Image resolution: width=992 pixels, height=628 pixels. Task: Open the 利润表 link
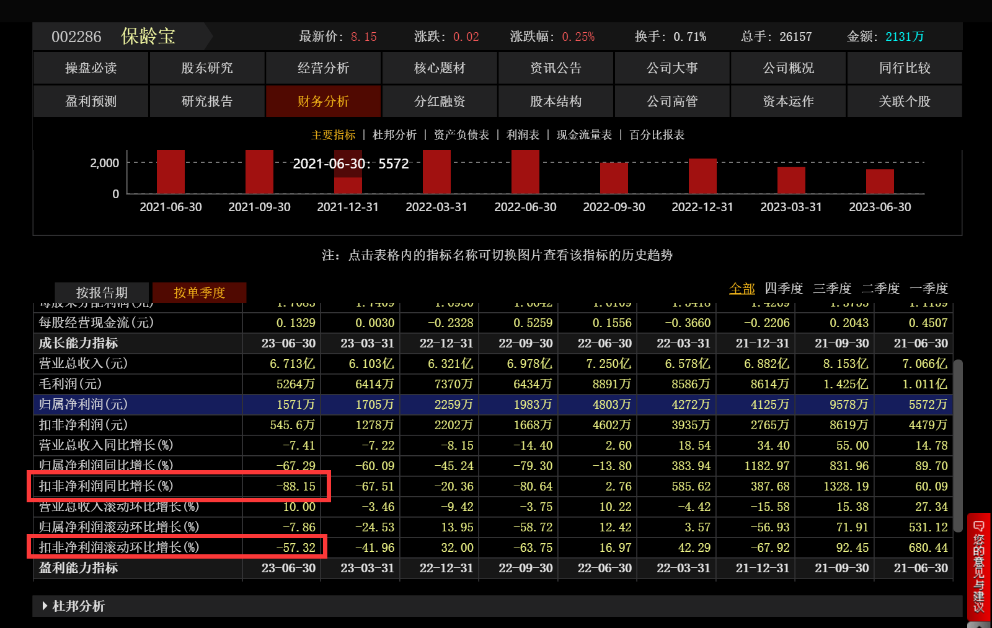523,135
